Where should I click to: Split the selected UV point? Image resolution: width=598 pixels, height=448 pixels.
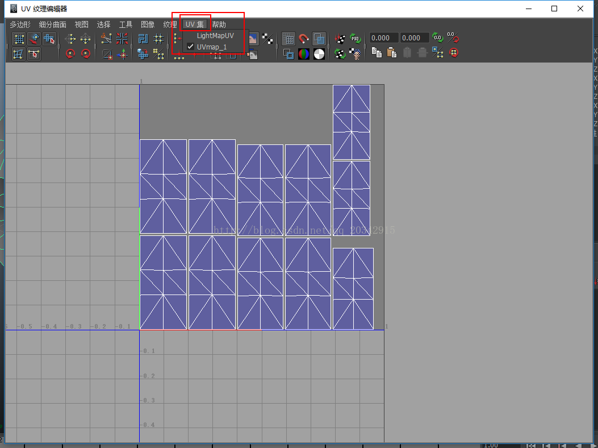107,54
